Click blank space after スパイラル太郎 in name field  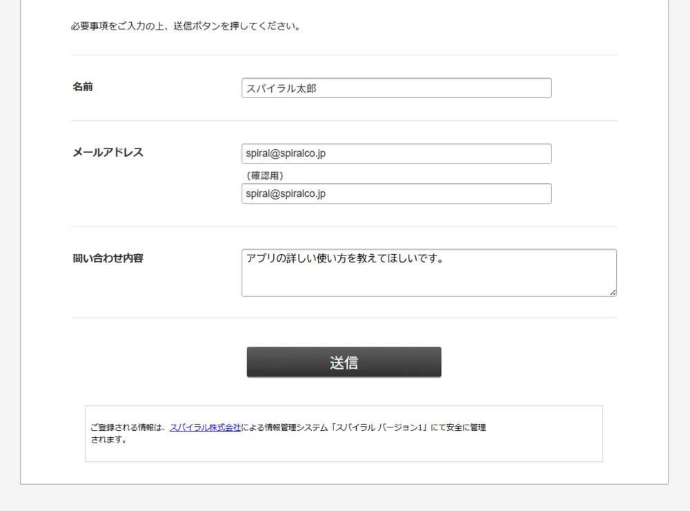coord(435,88)
